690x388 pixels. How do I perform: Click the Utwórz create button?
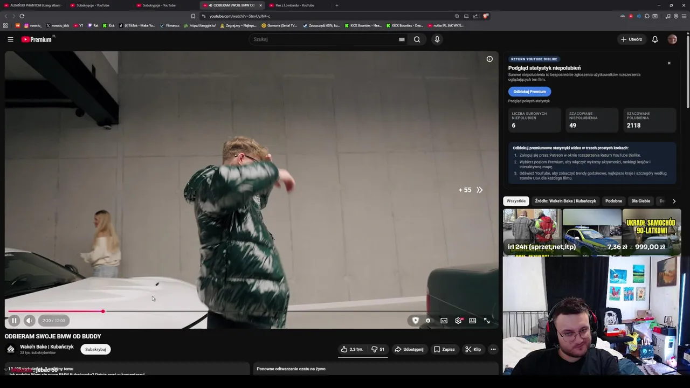coord(631,39)
